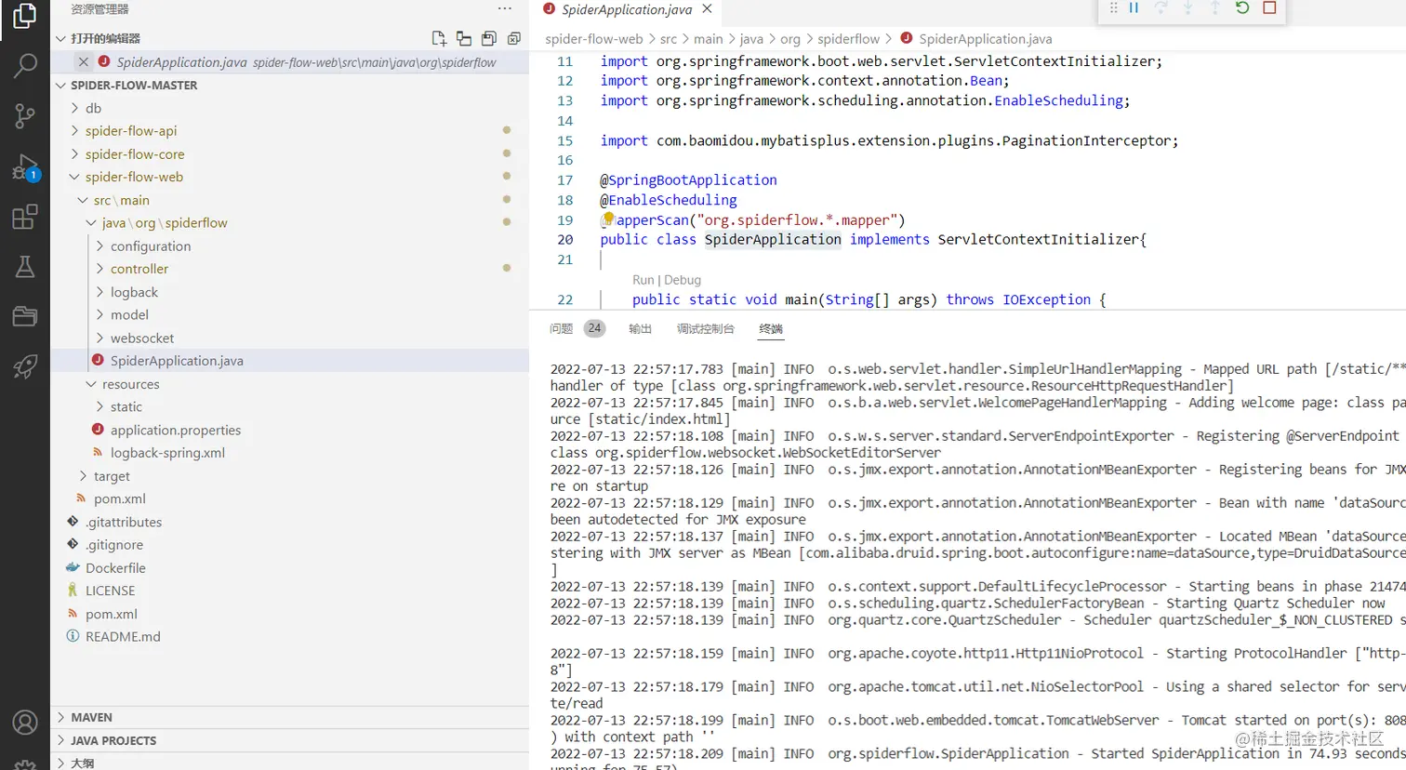Expand the db folder
The image size is (1406, 770).
coord(75,108)
